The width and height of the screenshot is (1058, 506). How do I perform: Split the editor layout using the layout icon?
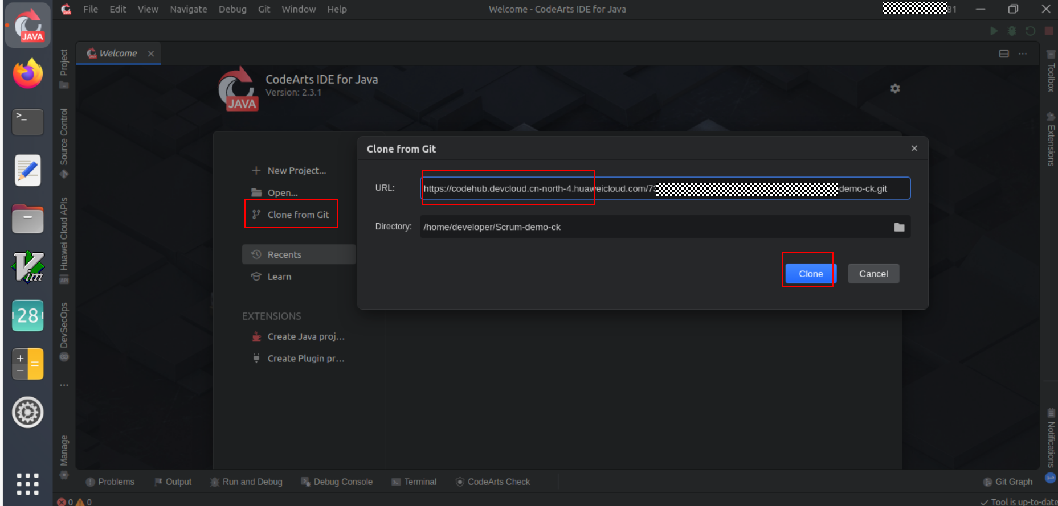[1004, 54]
